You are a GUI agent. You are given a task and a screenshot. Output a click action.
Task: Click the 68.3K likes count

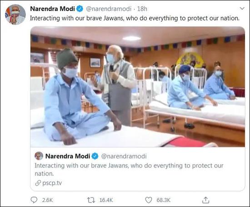coord(164,200)
